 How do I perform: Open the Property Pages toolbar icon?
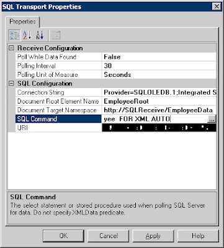[x=56, y=35]
